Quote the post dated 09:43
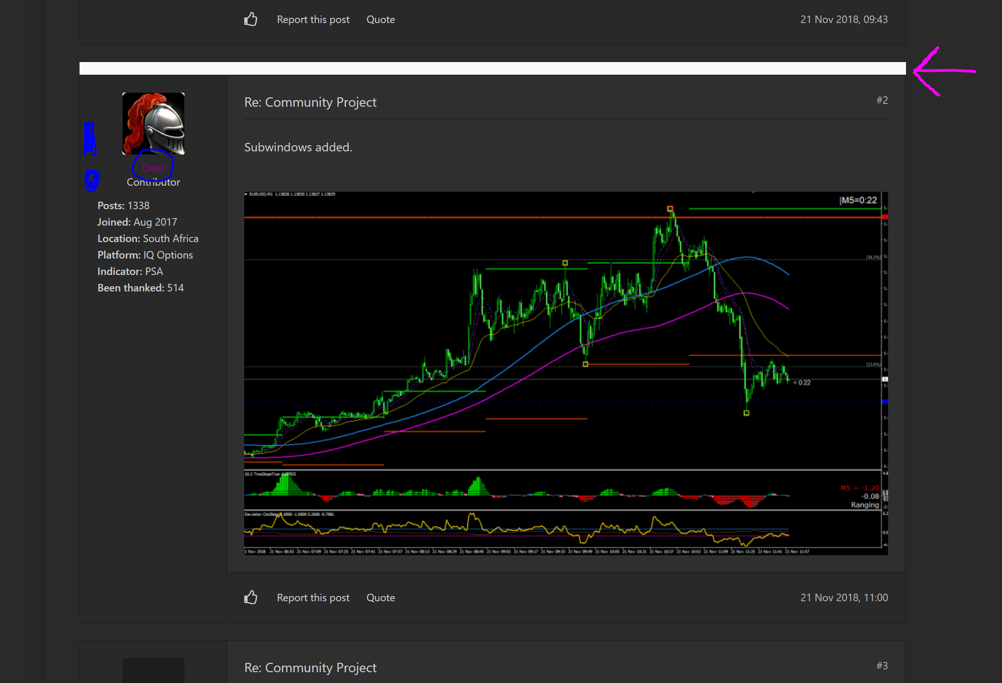This screenshot has width=1002, height=683. point(380,19)
